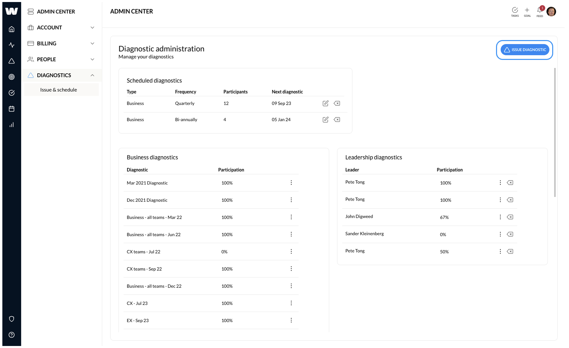Click the Leader column header
The width and height of the screenshot is (569, 348).
tap(352, 170)
